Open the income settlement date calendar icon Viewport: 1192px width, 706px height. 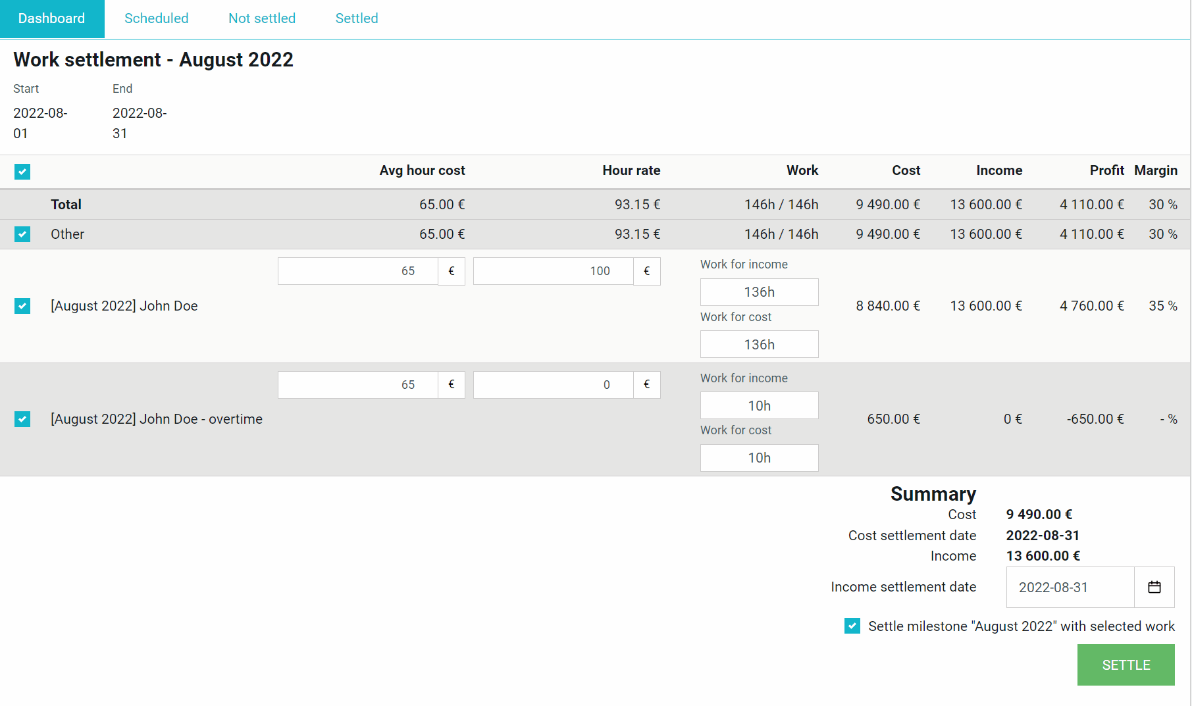tap(1154, 587)
